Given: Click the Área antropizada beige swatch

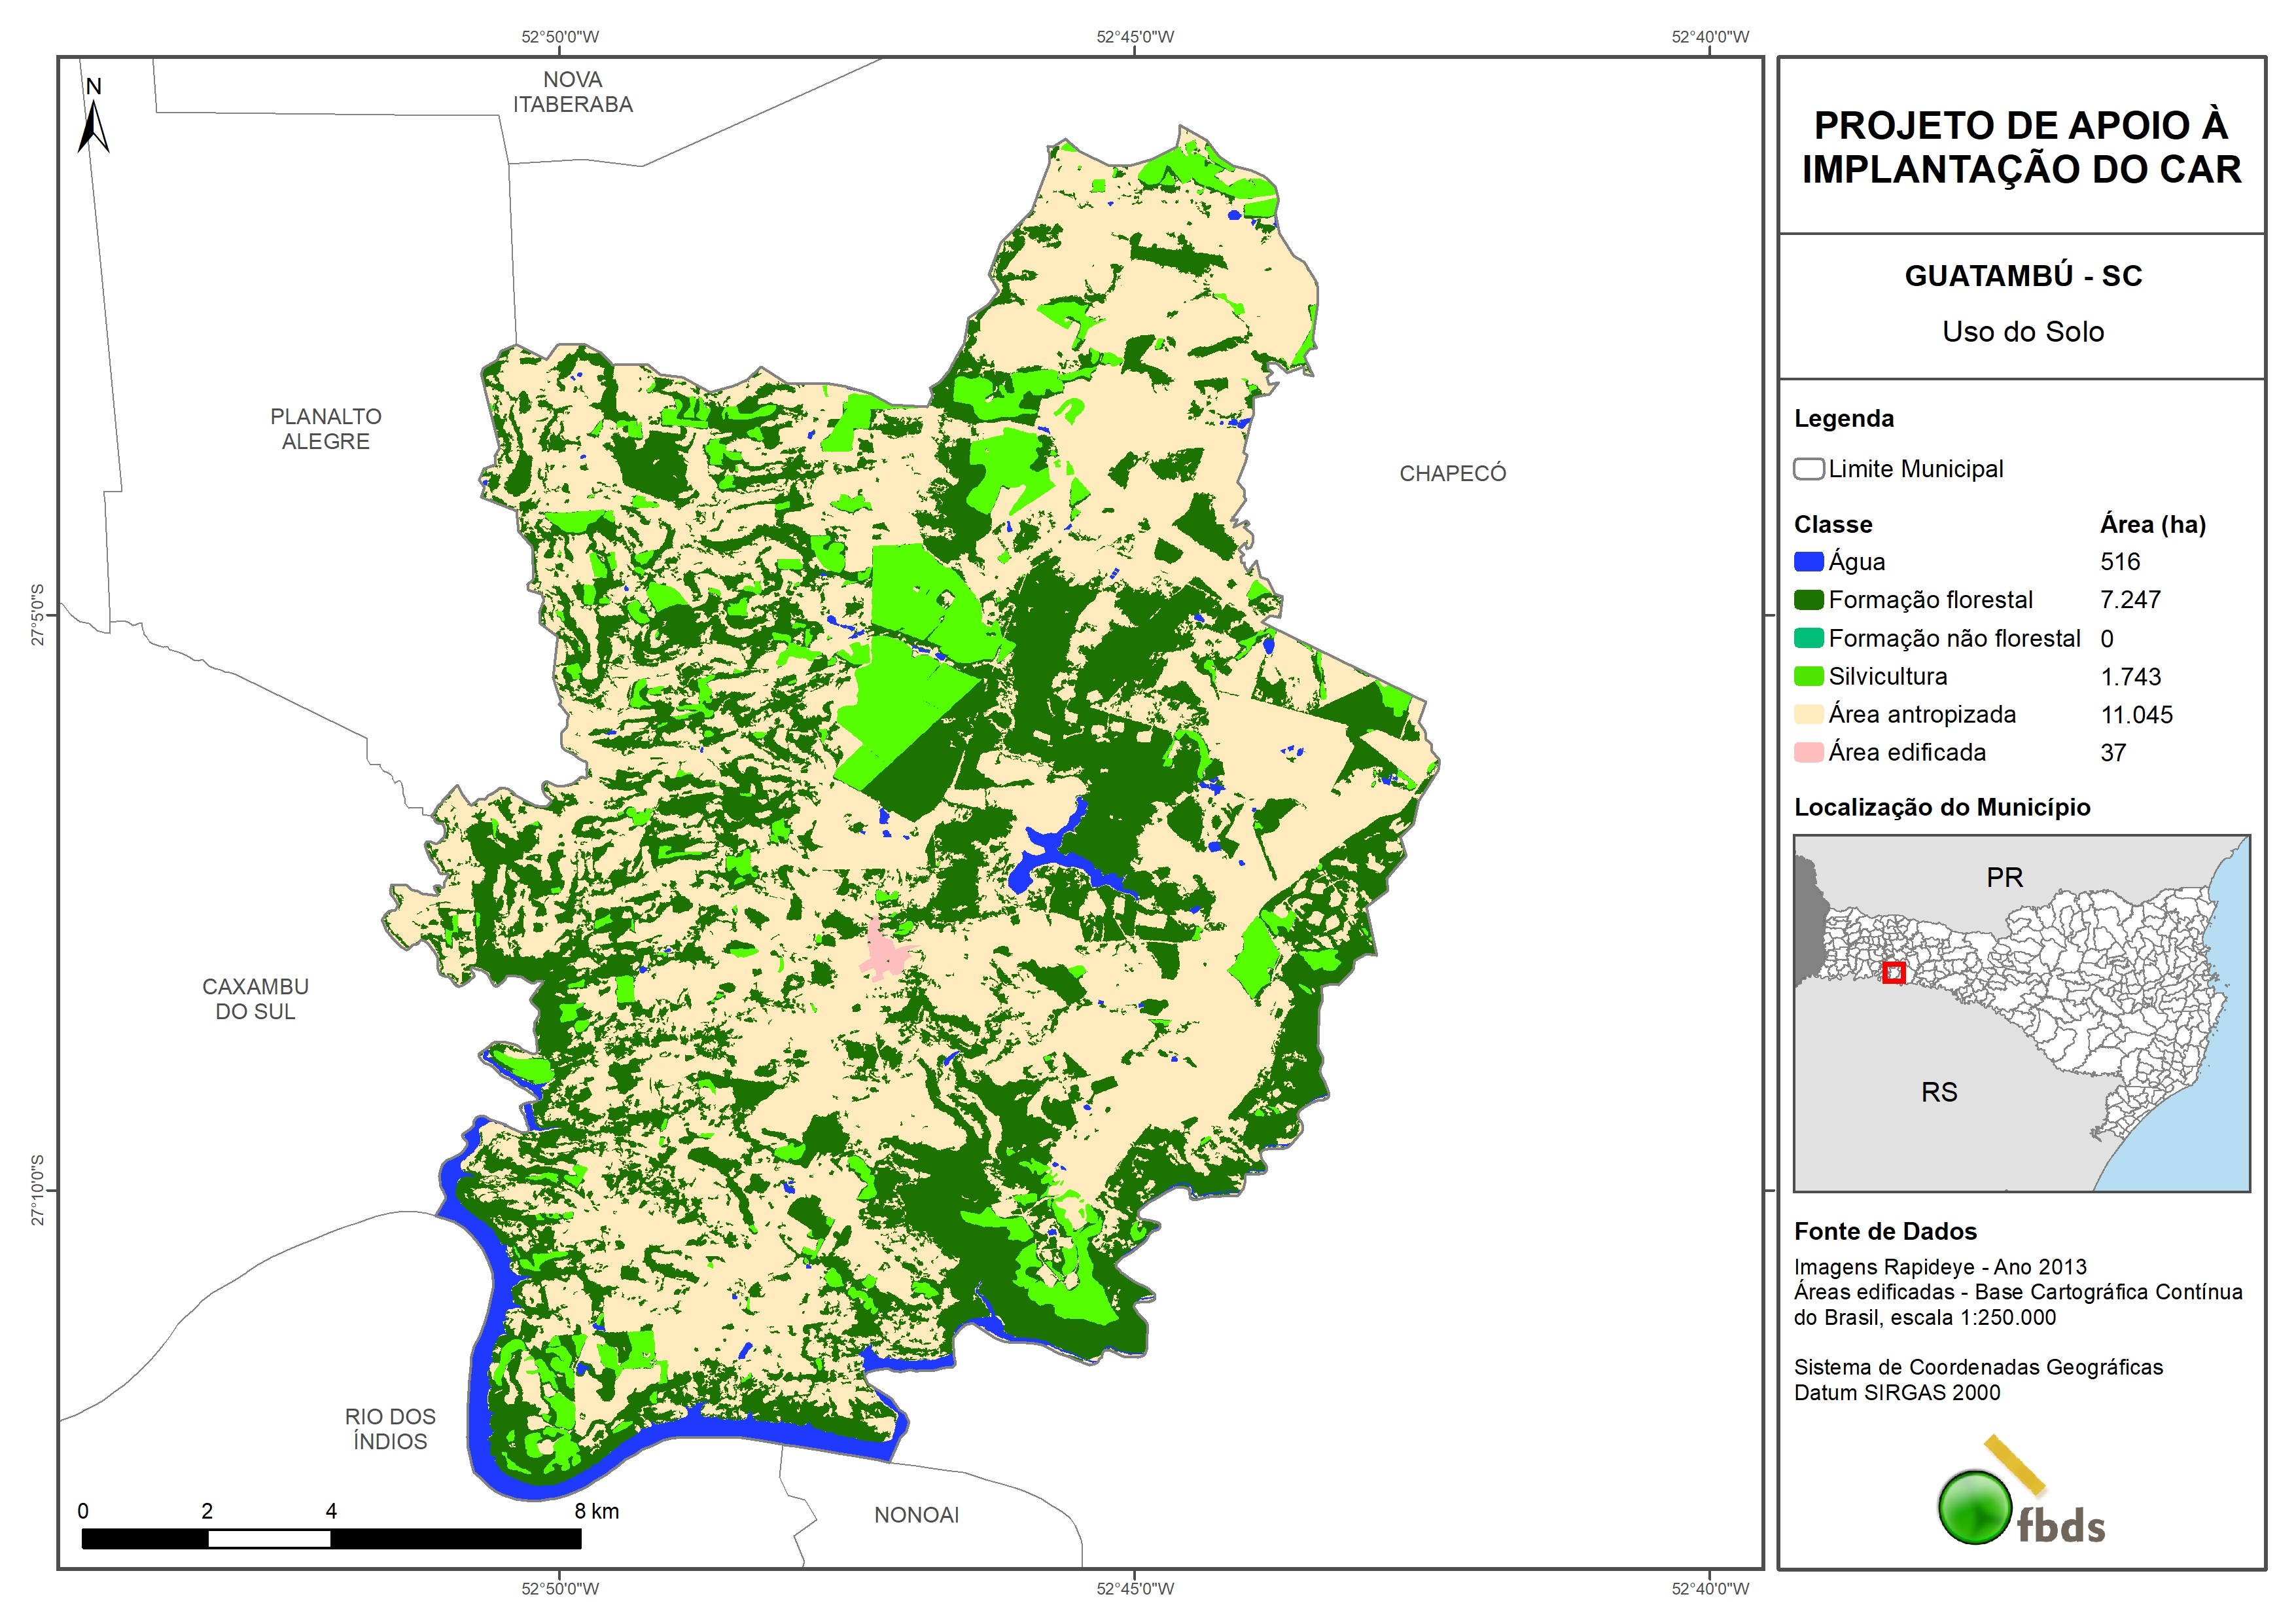Looking at the screenshot, I should point(1808,714).
